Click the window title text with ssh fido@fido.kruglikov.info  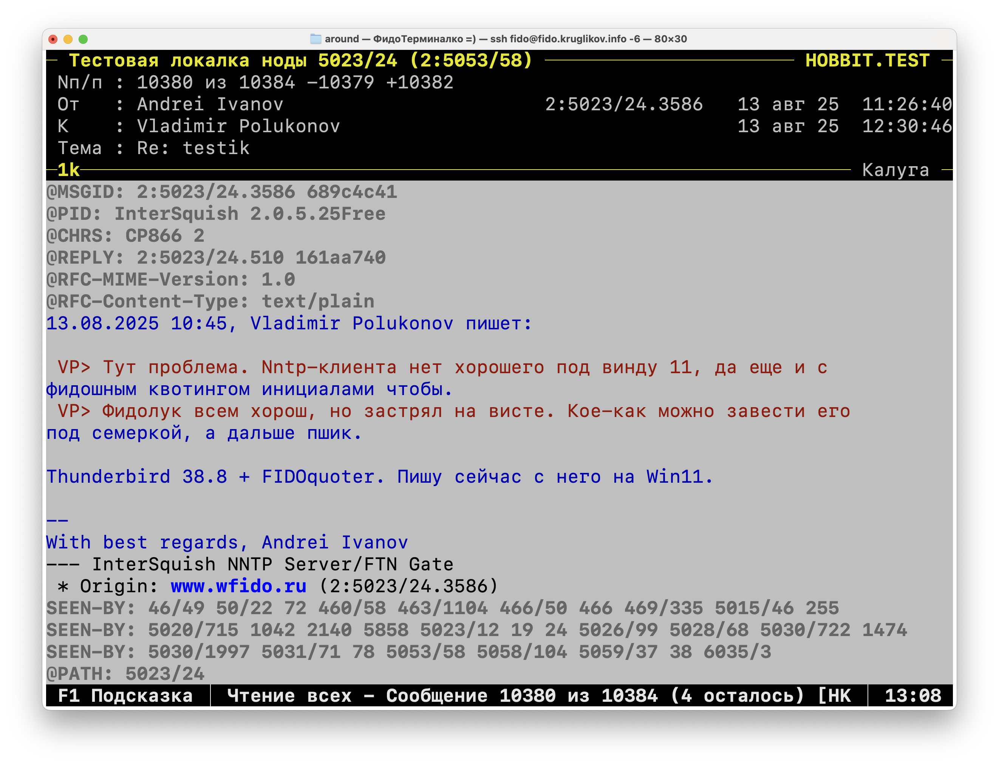[x=506, y=39]
